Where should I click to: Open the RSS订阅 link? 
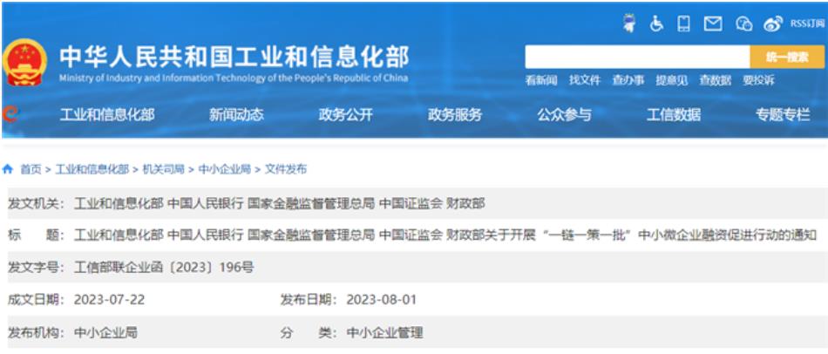[x=807, y=24]
